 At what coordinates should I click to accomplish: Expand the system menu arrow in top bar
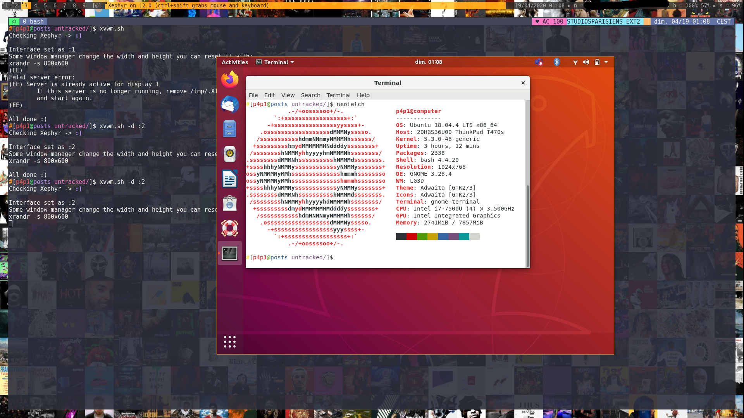(606, 62)
